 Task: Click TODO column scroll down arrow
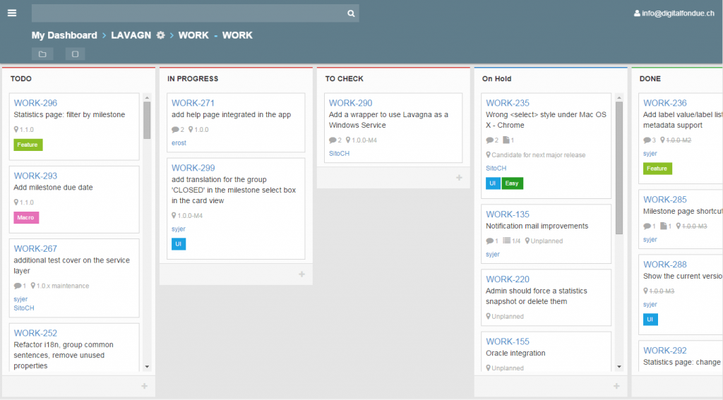(x=147, y=367)
